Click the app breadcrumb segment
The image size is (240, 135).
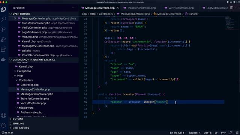point(84,14)
